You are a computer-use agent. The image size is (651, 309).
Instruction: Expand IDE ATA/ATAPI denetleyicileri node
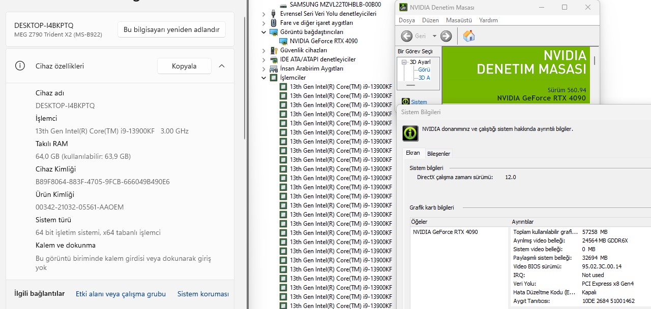[264, 59]
